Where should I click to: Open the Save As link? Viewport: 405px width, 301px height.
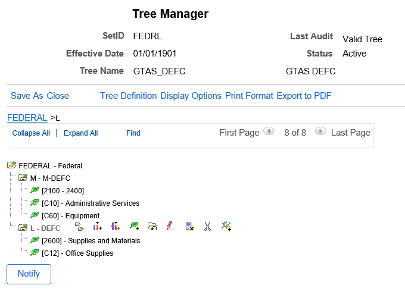[x=27, y=96]
